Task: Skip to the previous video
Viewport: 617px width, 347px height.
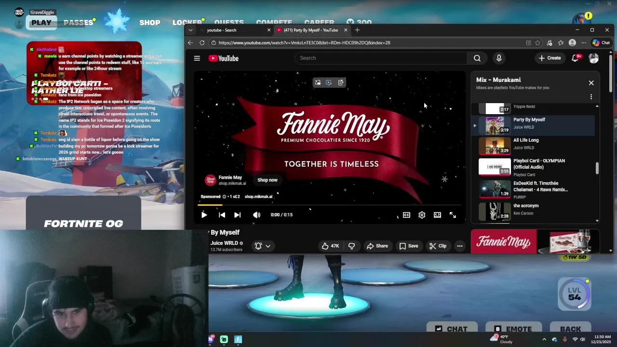Action: (222, 215)
